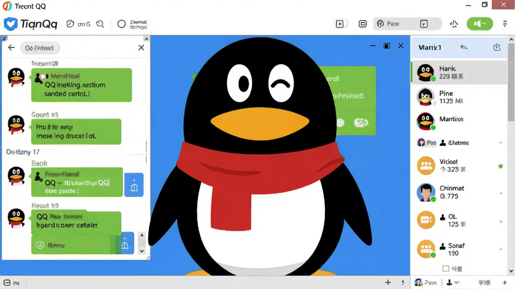Click the 'MenrHewil' sender name in the first message
The height and width of the screenshot is (289, 515).
[x=65, y=76]
